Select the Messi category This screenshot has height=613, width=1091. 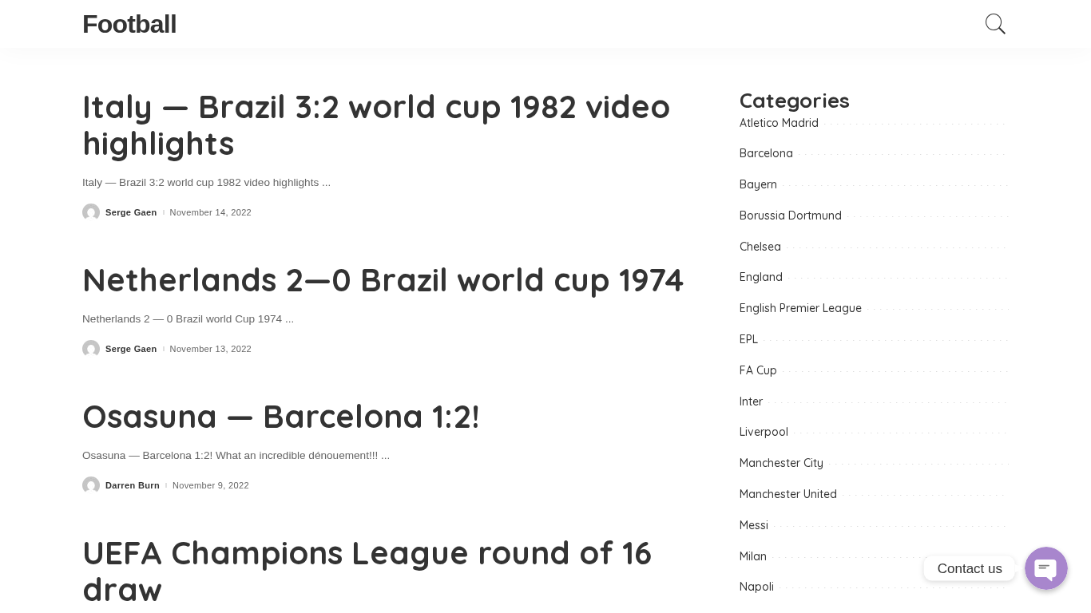pyautogui.click(x=753, y=525)
